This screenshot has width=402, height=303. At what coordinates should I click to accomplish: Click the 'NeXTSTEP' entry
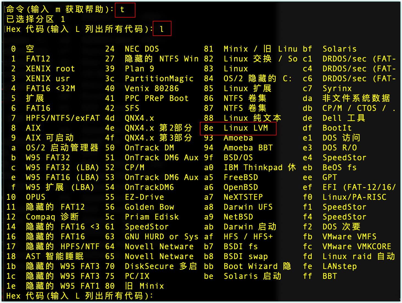[x=243, y=197]
